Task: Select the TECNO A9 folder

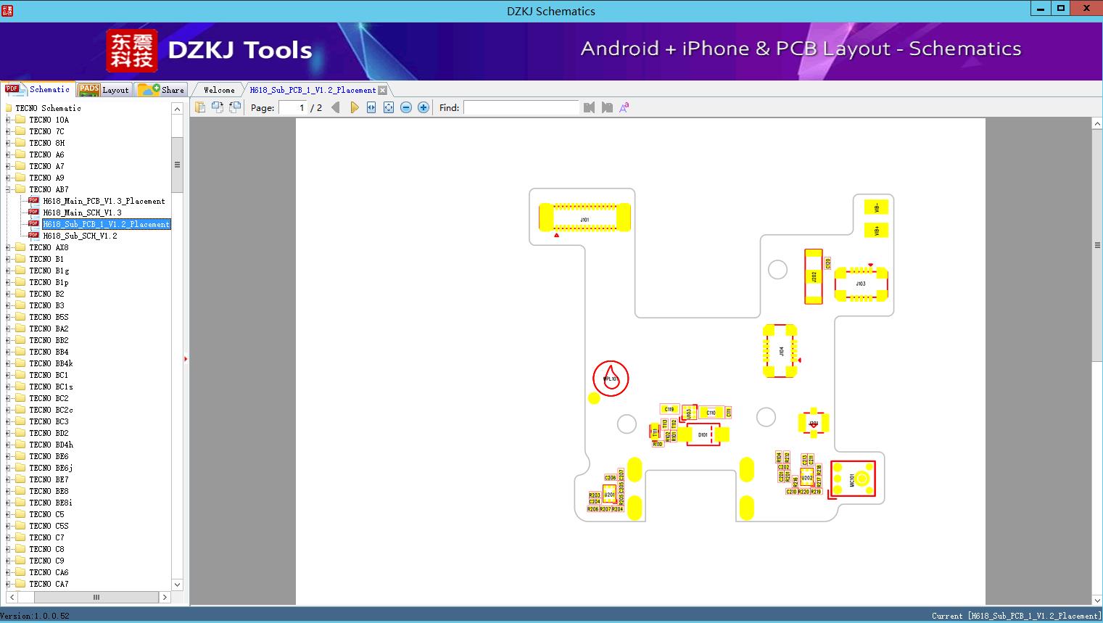Action: (x=46, y=178)
